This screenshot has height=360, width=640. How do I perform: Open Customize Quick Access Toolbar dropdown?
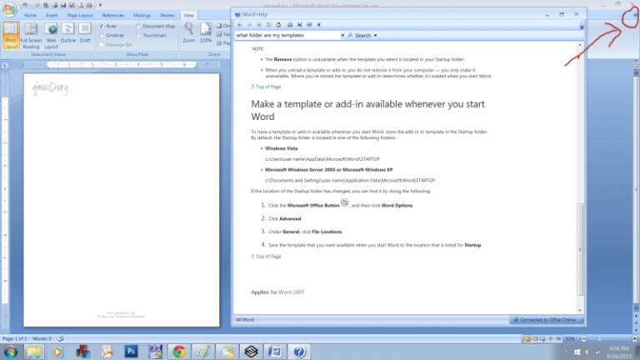tap(100, 5)
